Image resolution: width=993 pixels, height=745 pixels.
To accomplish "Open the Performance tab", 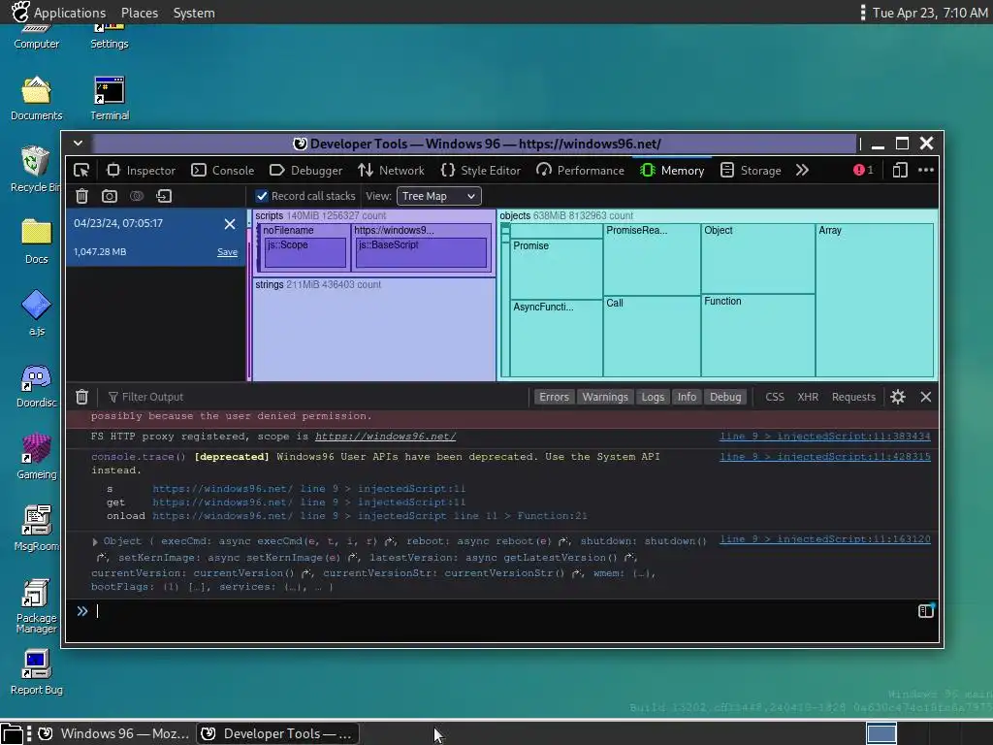I will click(x=580, y=171).
